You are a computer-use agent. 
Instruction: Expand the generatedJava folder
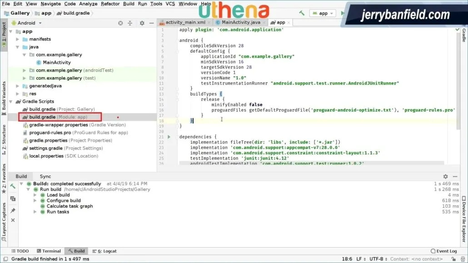[18, 86]
